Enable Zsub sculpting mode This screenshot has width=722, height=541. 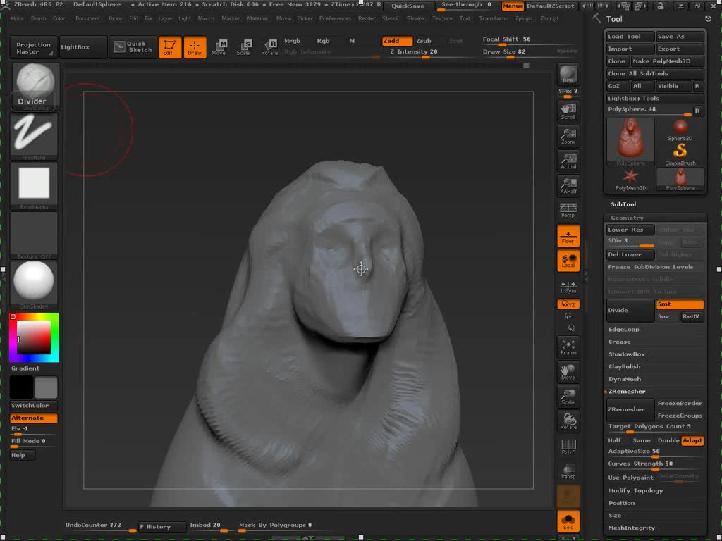pyautogui.click(x=424, y=41)
